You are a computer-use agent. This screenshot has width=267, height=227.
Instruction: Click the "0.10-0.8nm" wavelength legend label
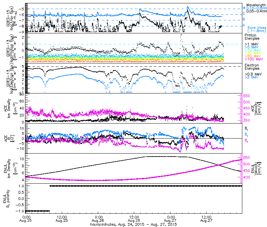(x=256, y=8)
